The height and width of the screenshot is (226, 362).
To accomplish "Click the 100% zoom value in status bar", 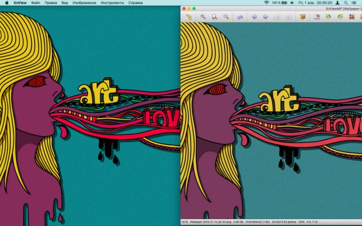I will (301, 222).
